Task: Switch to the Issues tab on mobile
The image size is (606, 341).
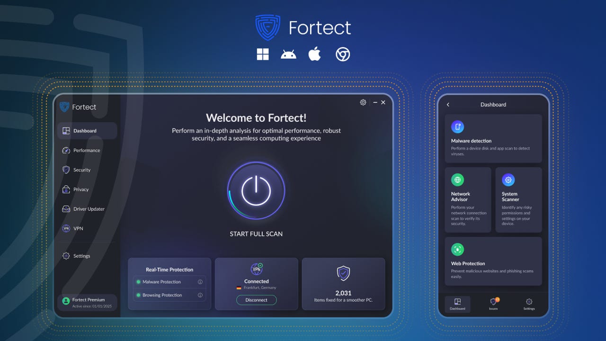Action: click(x=493, y=304)
